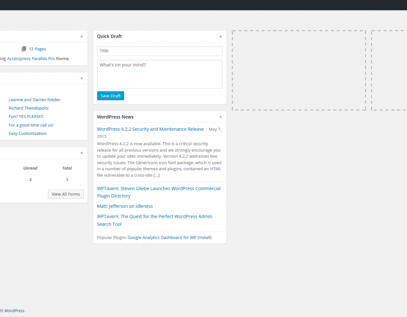Click the pages icon beside 12 Pages

coord(24,49)
